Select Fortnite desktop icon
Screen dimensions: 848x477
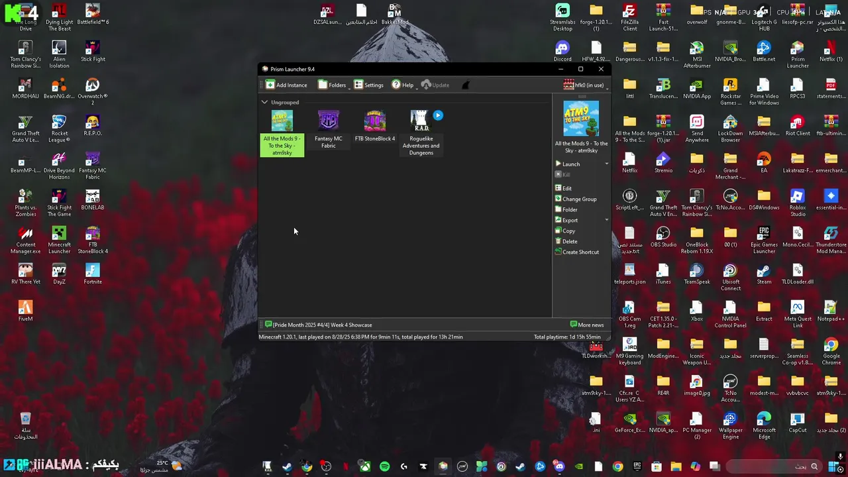(x=93, y=274)
